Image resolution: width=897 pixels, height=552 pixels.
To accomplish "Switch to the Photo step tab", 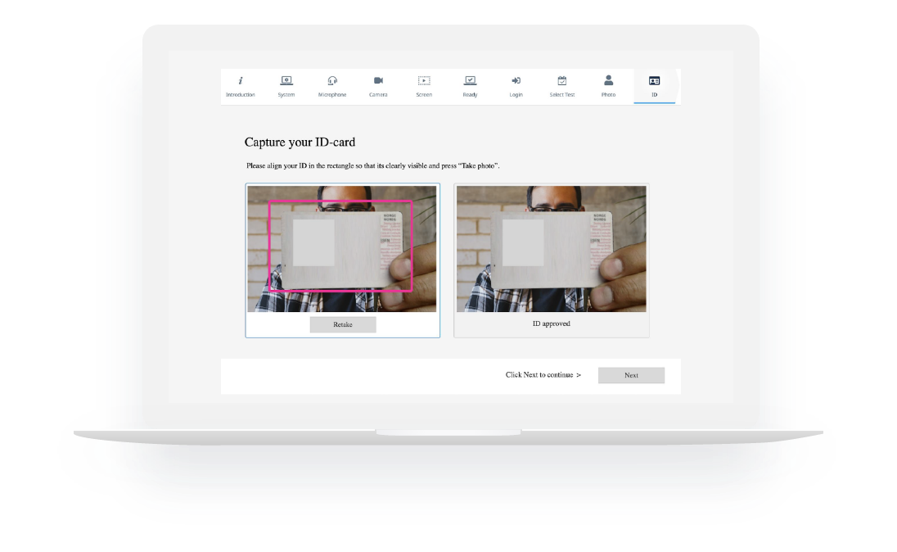I will [608, 80].
